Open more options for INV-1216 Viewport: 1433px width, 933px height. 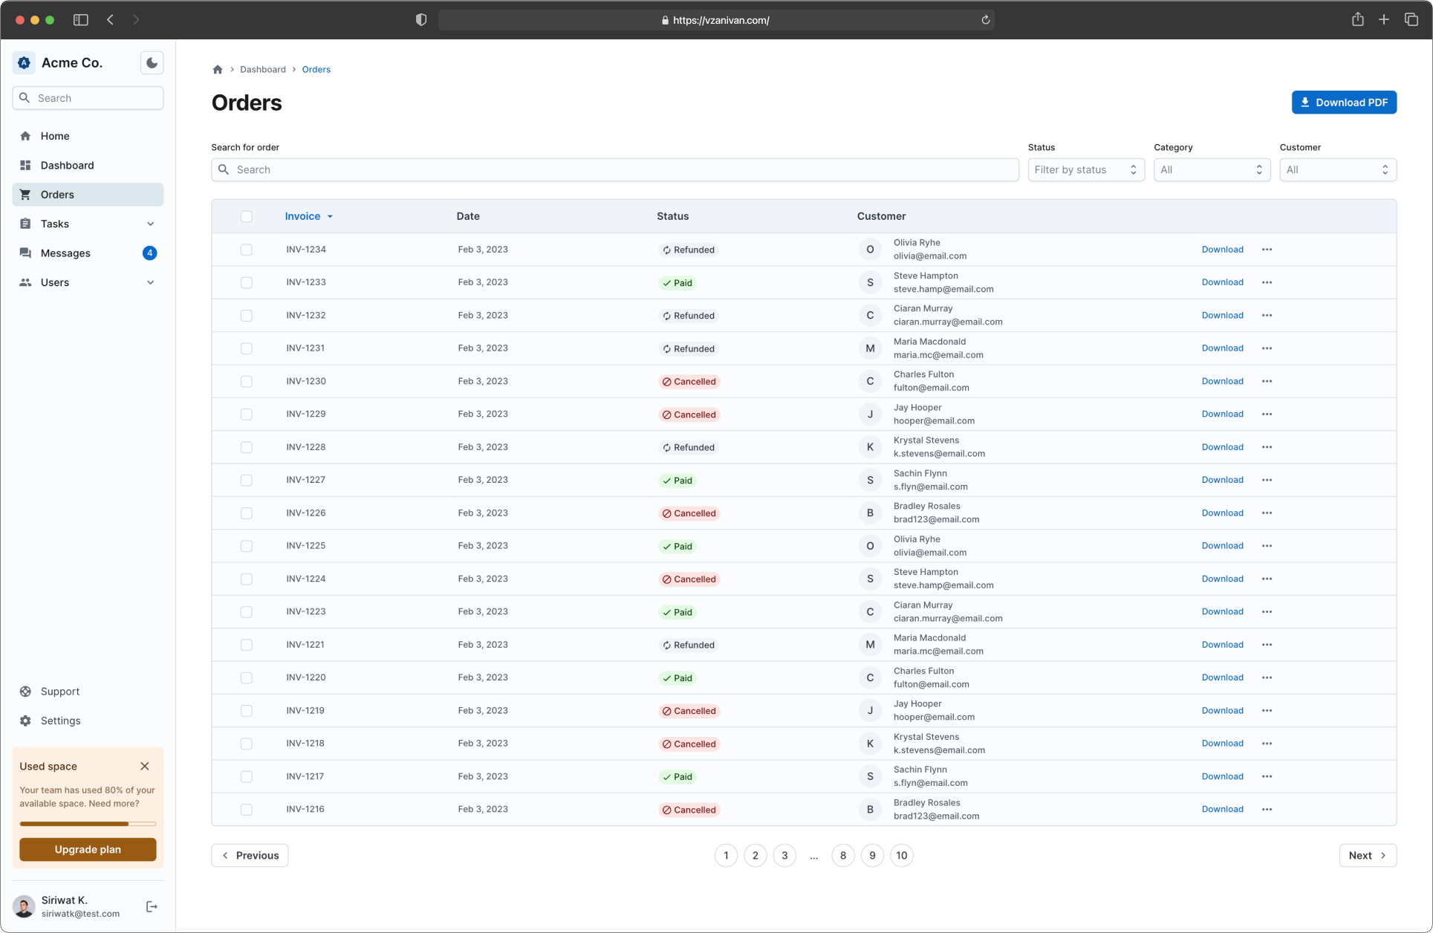pyautogui.click(x=1267, y=810)
